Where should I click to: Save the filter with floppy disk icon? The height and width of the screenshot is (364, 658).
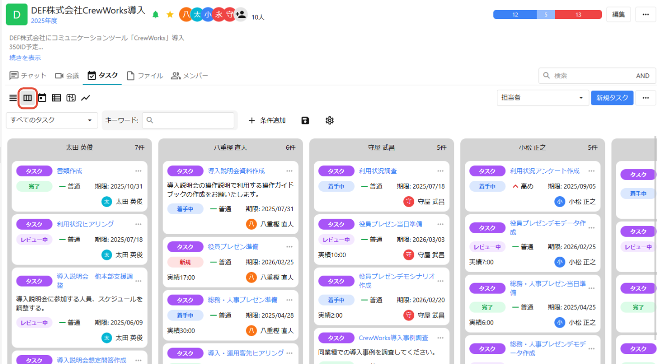tap(305, 120)
